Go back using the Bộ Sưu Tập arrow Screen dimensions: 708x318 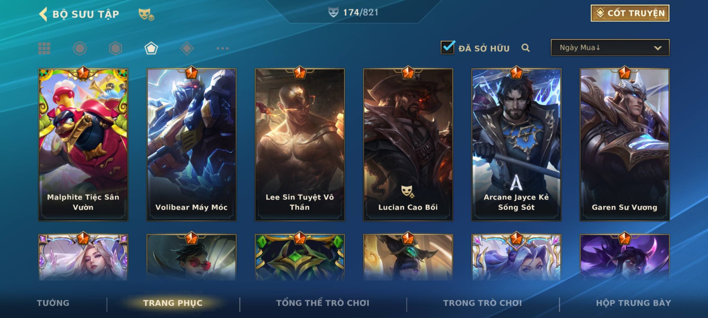coord(43,14)
